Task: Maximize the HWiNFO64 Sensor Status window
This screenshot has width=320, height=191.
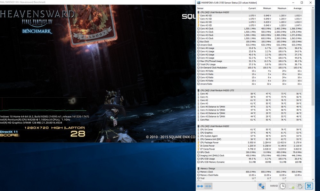Action: click(301, 2)
